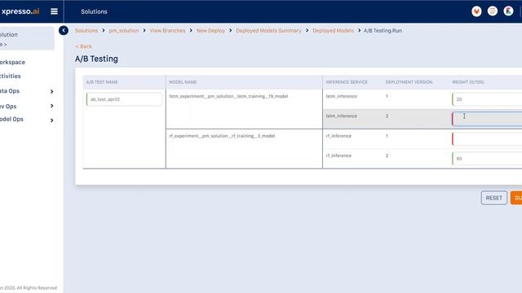Go to Deployed Models breadcrumb

pyautogui.click(x=333, y=31)
